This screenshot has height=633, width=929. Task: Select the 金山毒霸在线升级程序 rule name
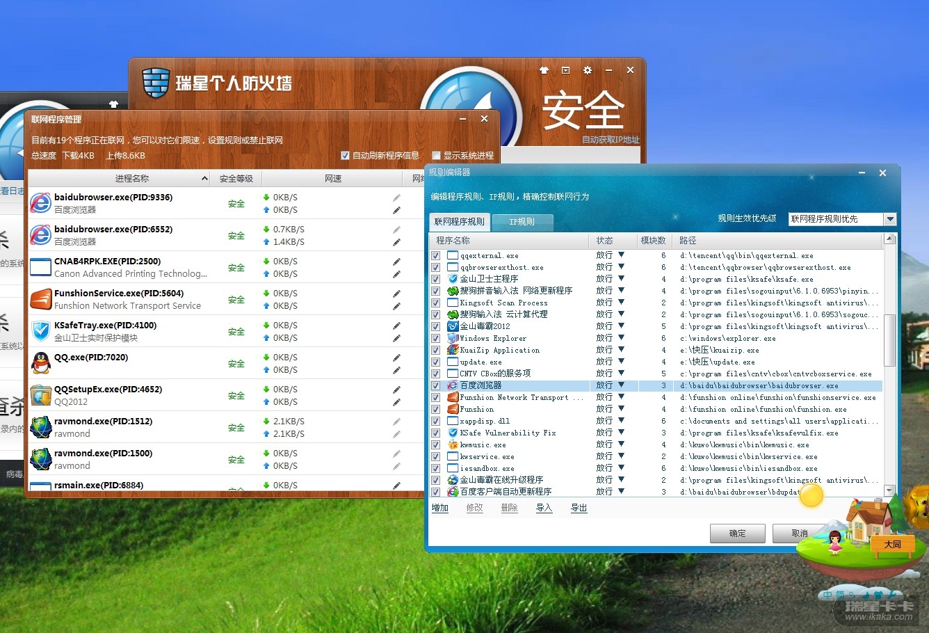[501, 480]
